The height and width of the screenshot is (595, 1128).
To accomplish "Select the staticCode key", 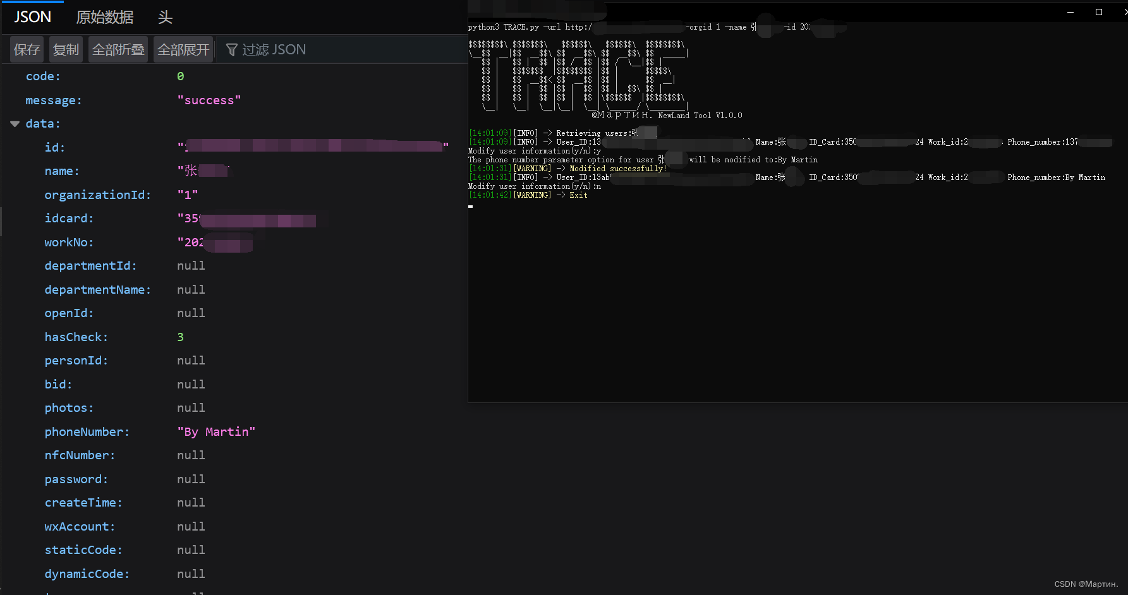I will [83, 550].
